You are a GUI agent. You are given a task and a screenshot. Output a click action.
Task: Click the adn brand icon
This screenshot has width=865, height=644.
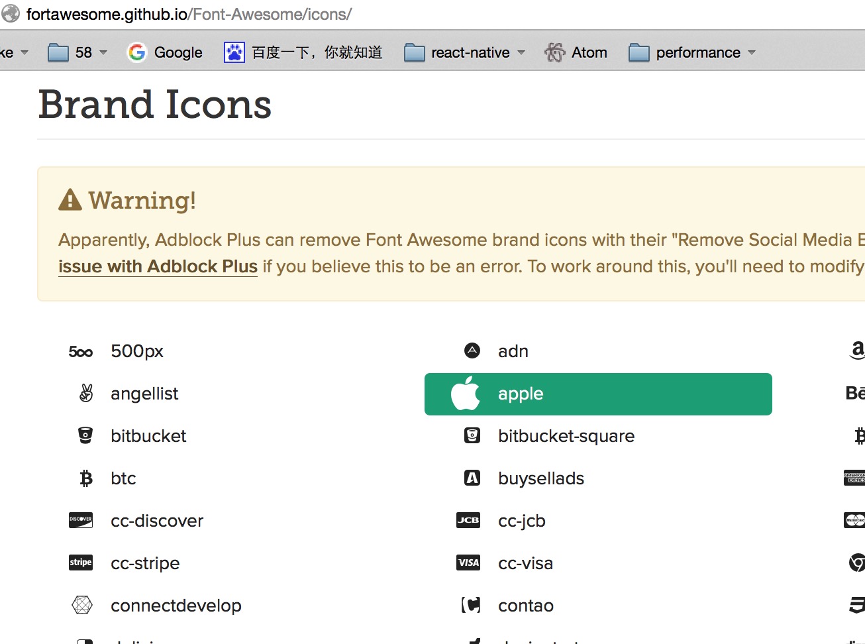tap(472, 350)
